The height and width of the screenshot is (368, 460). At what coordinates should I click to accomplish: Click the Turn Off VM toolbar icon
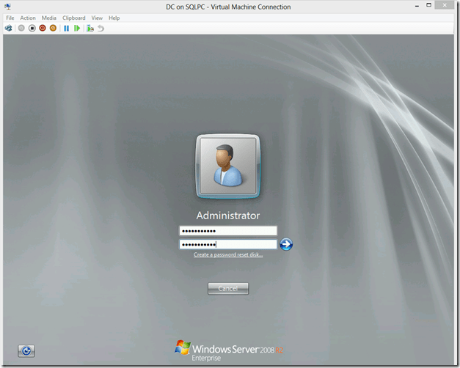pos(32,28)
